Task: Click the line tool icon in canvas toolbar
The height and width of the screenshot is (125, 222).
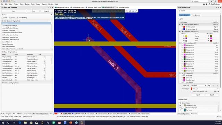Action: tap(136, 11)
